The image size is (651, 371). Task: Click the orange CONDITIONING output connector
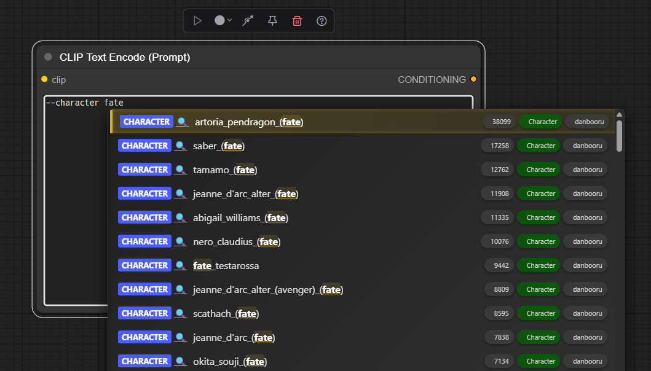coord(473,79)
